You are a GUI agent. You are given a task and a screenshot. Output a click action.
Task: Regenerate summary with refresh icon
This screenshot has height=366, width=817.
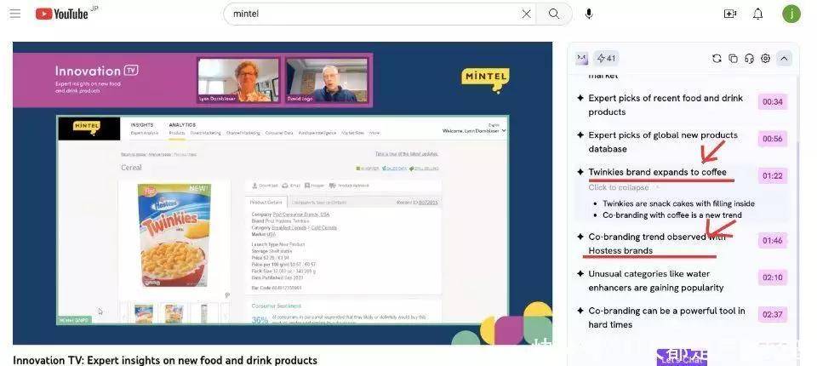(717, 59)
